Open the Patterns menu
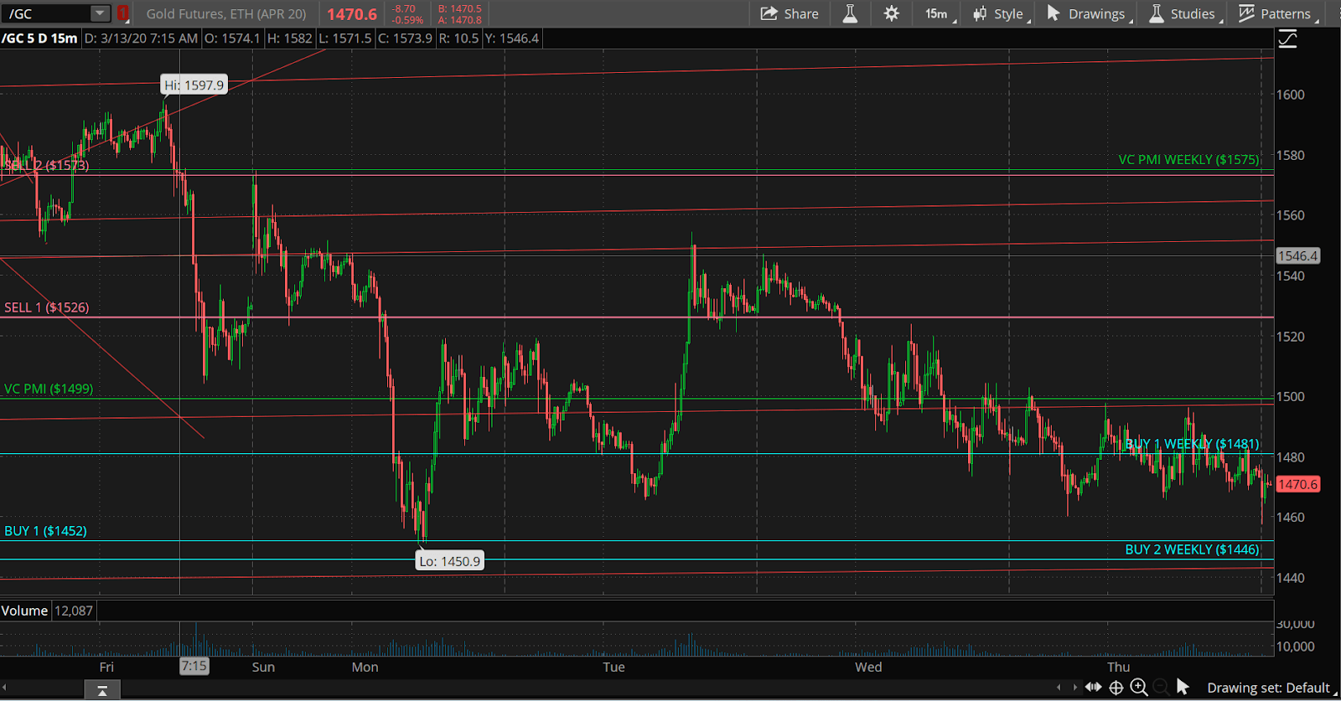 click(1276, 13)
